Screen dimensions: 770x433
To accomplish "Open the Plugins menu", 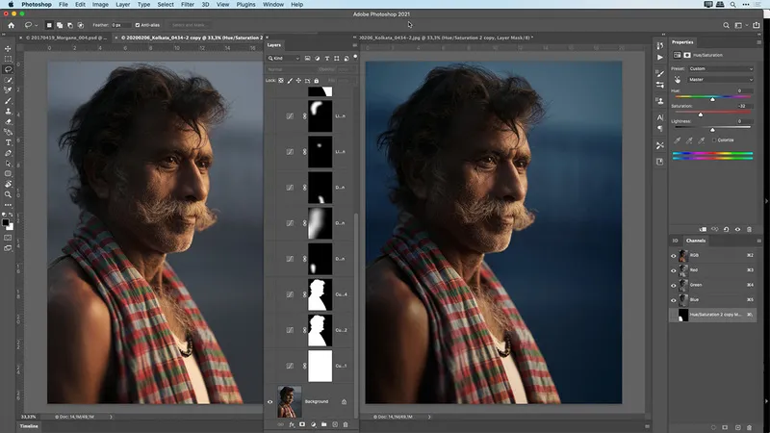I will 245,5.
